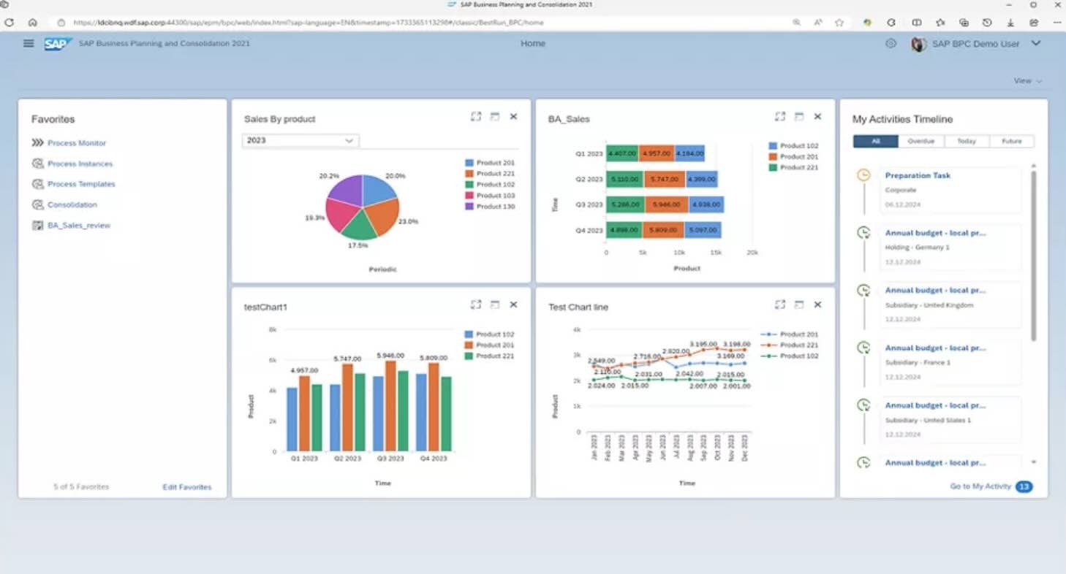Image resolution: width=1066 pixels, height=574 pixels.
Task: Open the settings gear in the header
Action: pyautogui.click(x=891, y=44)
